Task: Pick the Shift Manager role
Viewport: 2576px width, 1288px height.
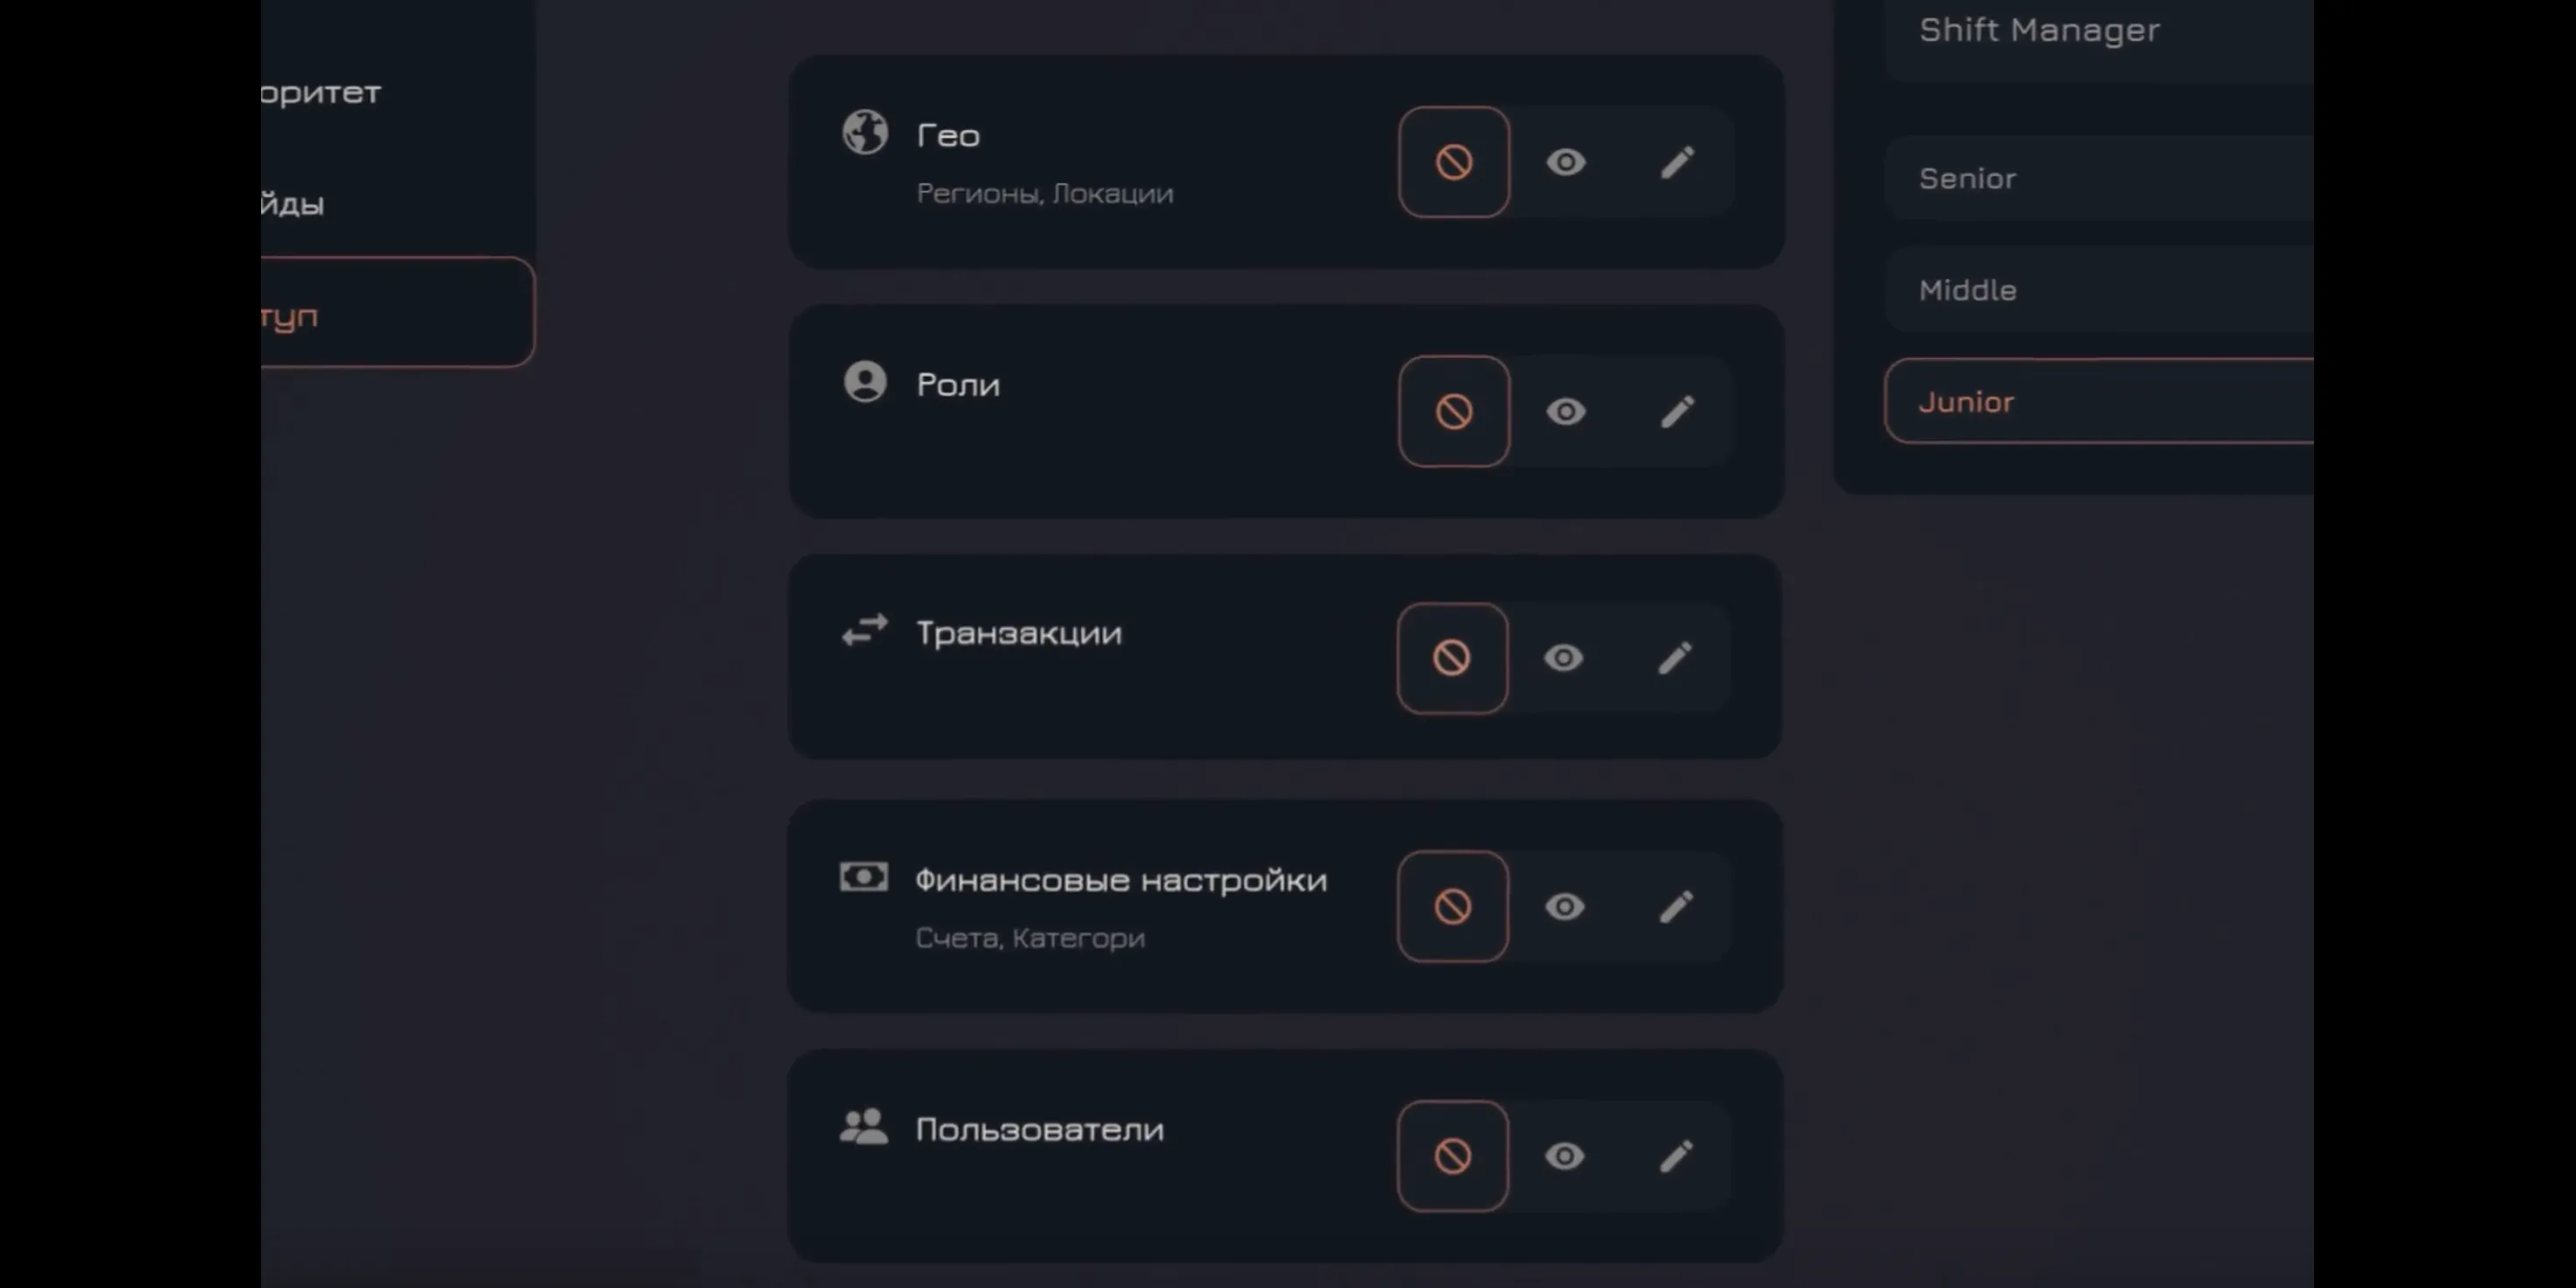Action: pyautogui.click(x=2099, y=30)
